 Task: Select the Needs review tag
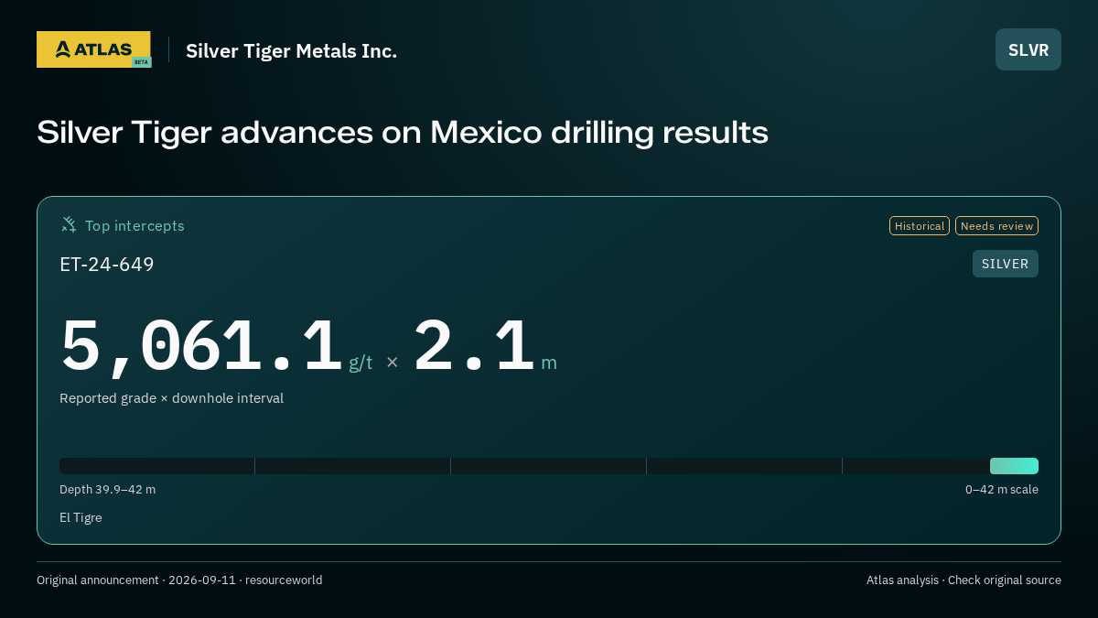[x=996, y=225]
